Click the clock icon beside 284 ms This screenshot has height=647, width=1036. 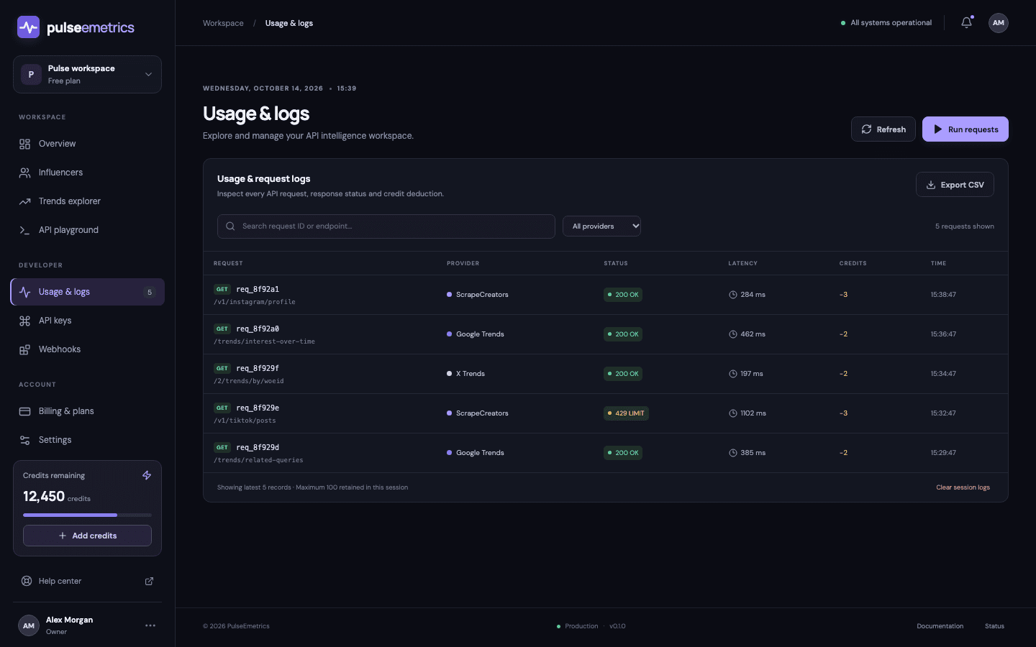pos(733,295)
